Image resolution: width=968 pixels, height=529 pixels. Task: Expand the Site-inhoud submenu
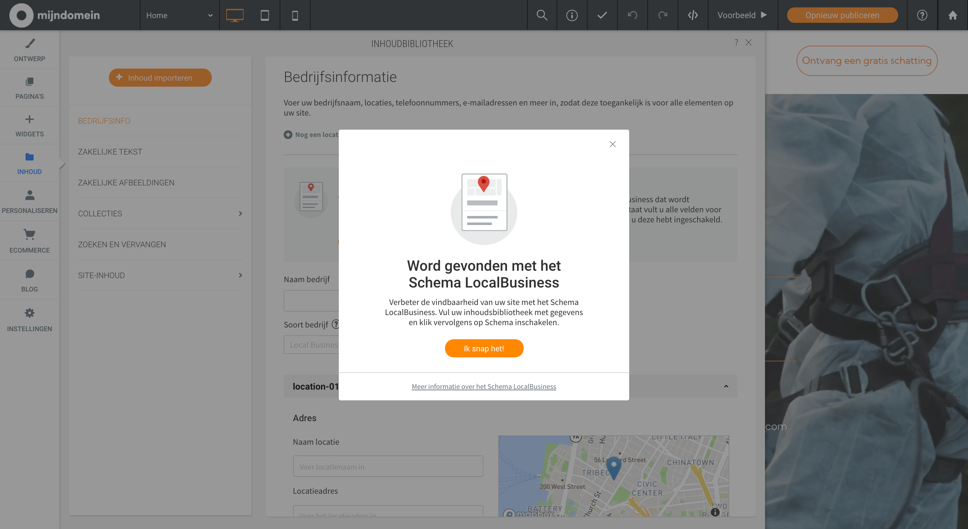point(160,275)
